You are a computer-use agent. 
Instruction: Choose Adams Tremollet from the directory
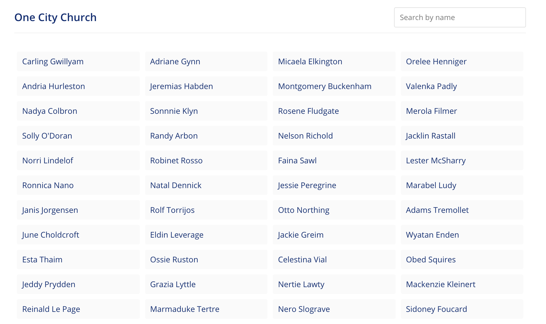pyautogui.click(x=462, y=210)
